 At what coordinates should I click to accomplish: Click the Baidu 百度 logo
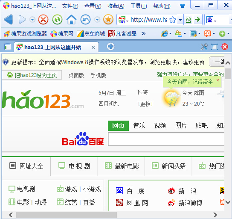click(83, 139)
